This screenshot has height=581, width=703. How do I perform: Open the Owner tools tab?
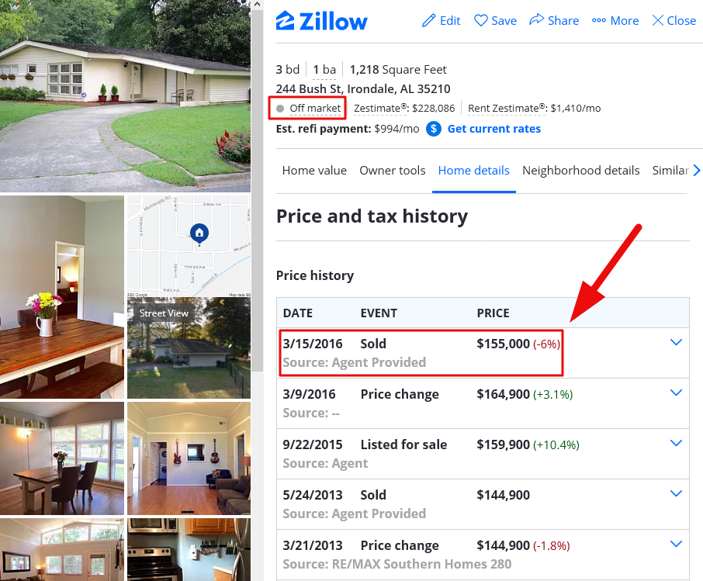[x=392, y=170]
